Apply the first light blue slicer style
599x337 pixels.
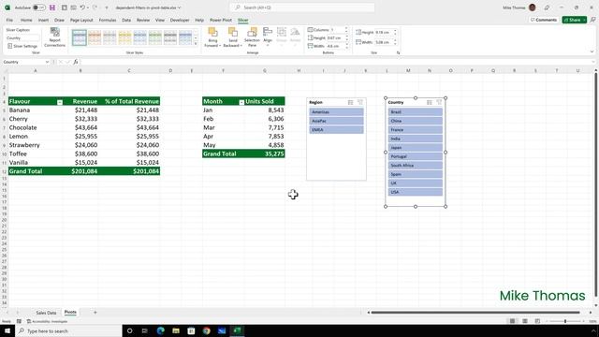click(79, 37)
